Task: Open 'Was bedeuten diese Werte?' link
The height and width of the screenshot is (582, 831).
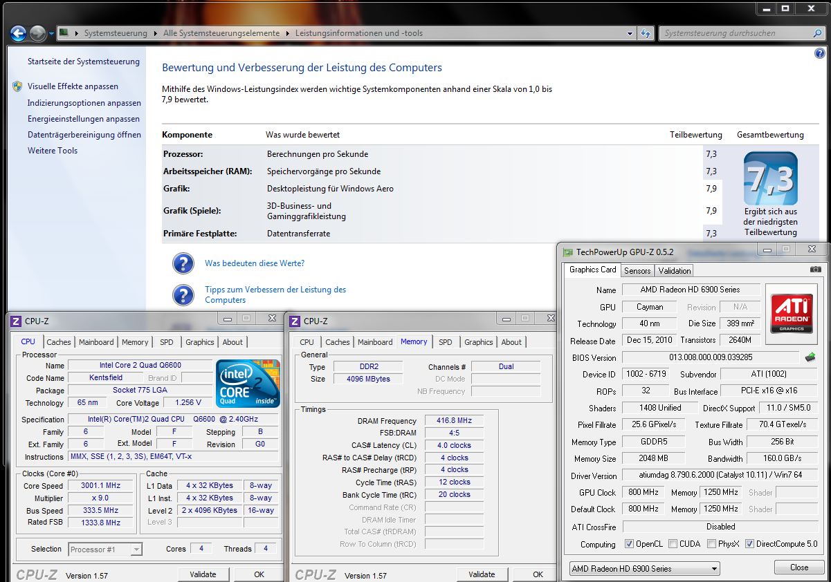Action: coord(254,263)
